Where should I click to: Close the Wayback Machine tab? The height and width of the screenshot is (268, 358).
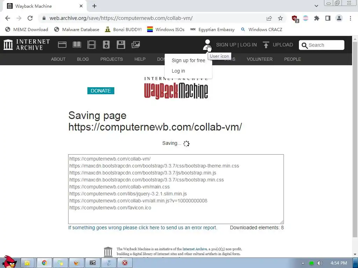[x=81, y=6]
